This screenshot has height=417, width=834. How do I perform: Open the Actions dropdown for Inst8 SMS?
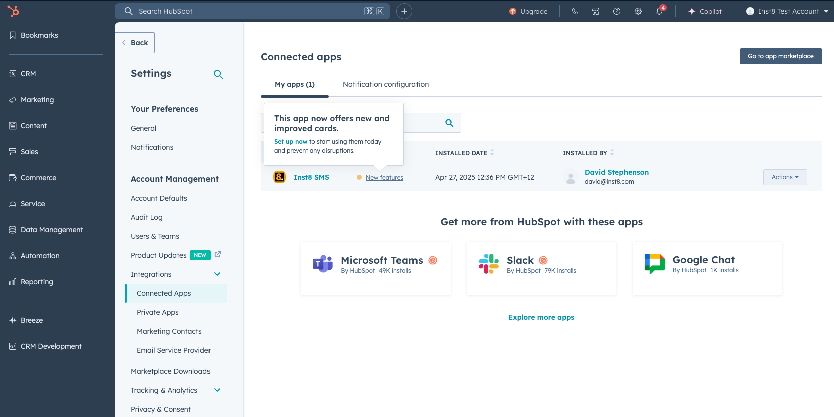click(x=785, y=177)
